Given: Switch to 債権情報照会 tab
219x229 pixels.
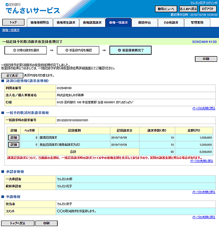Looking at the screenshot, I should pyautogui.click(x=40, y=23).
